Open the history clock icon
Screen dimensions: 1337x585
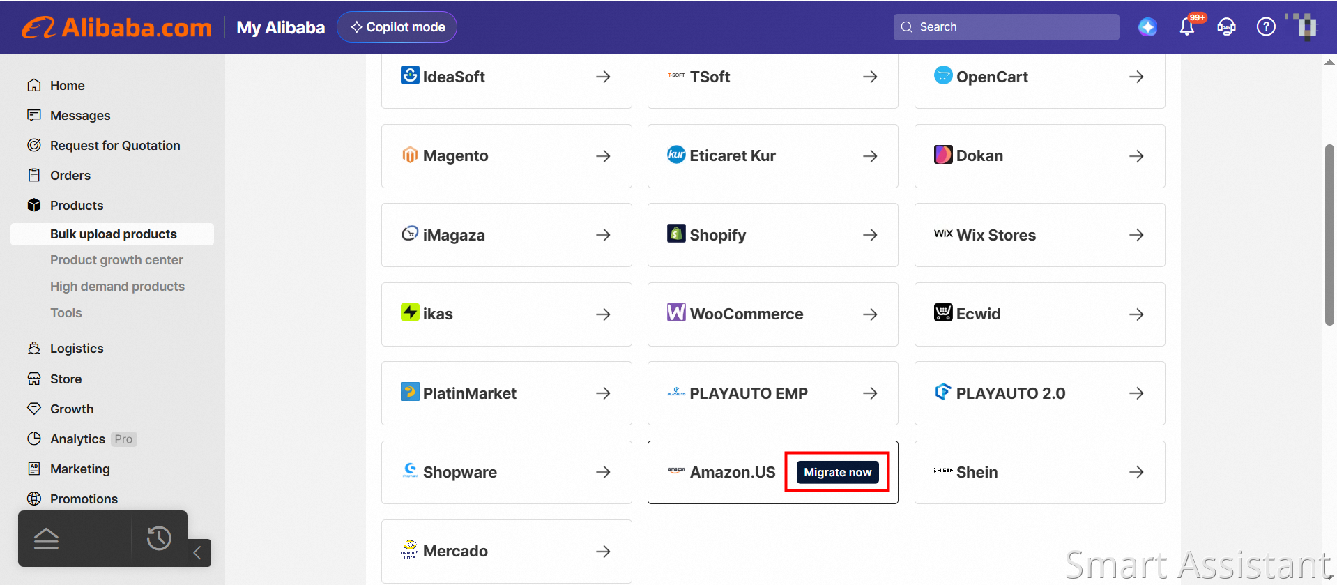(x=159, y=538)
